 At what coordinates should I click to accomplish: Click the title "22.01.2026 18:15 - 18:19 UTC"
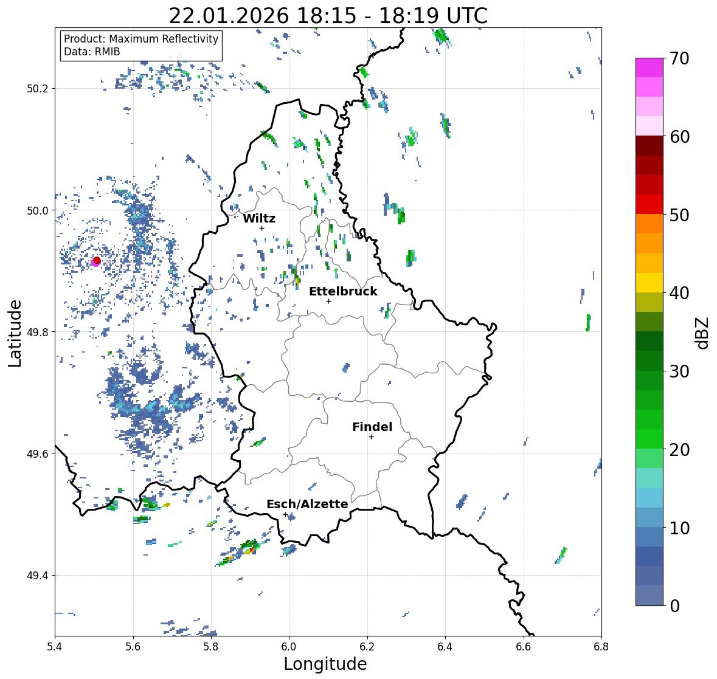coord(328,16)
